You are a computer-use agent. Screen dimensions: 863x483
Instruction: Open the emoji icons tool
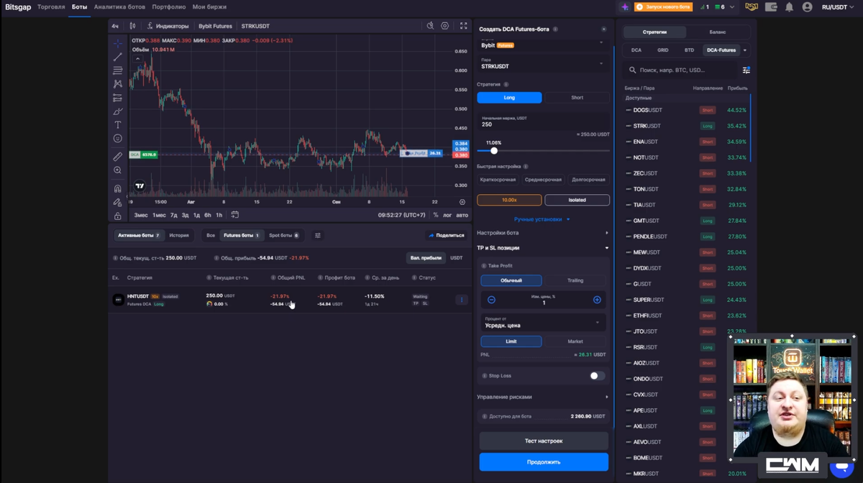click(117, 139)
